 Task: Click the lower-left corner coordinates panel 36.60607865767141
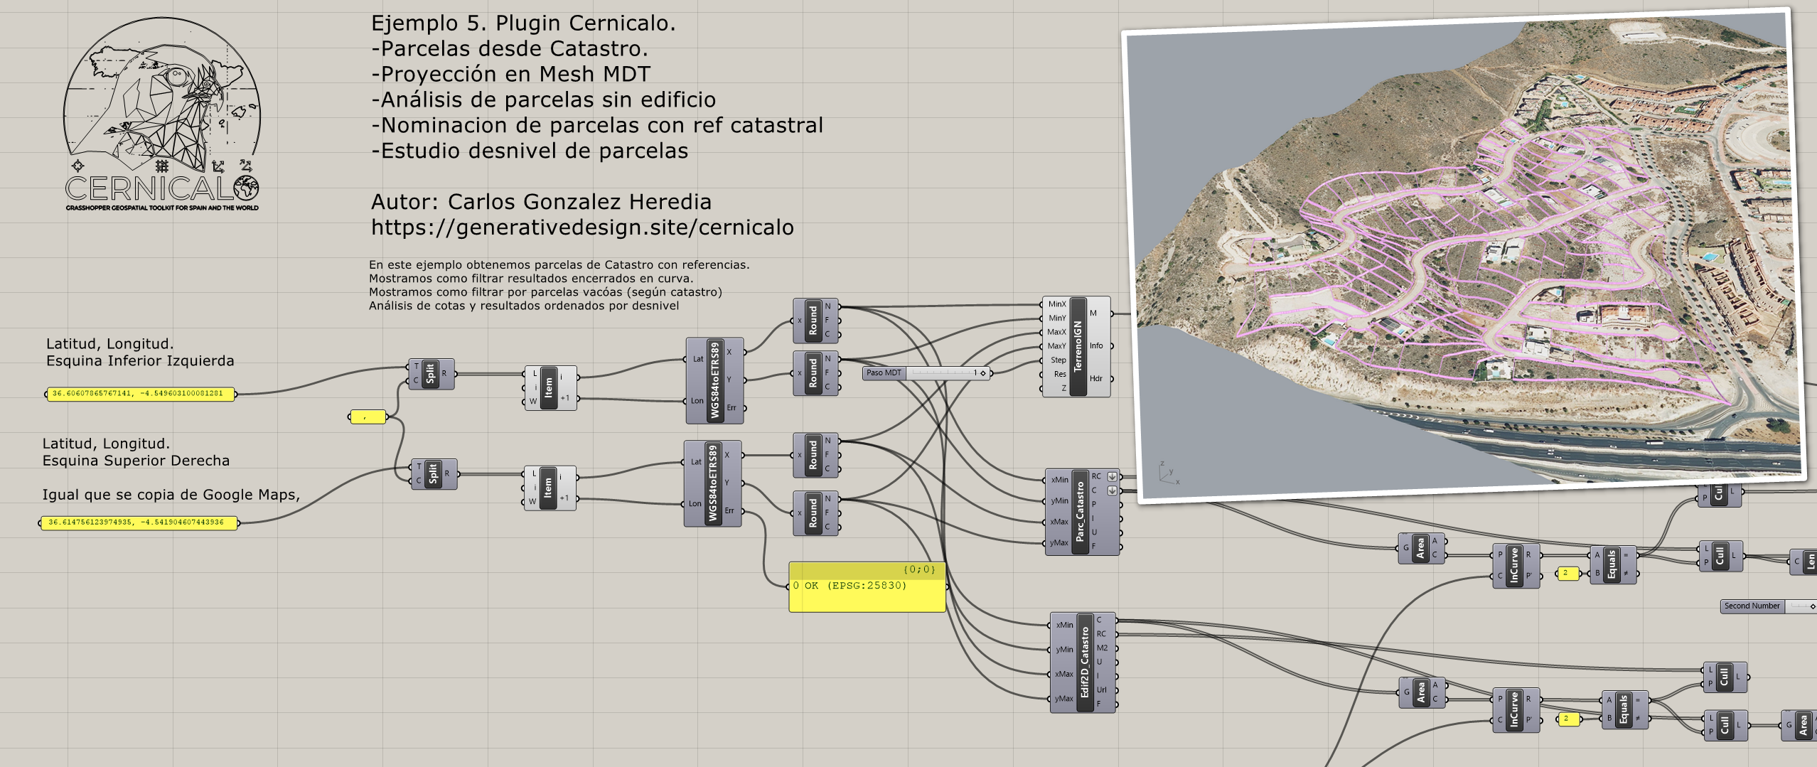[140, 394]
